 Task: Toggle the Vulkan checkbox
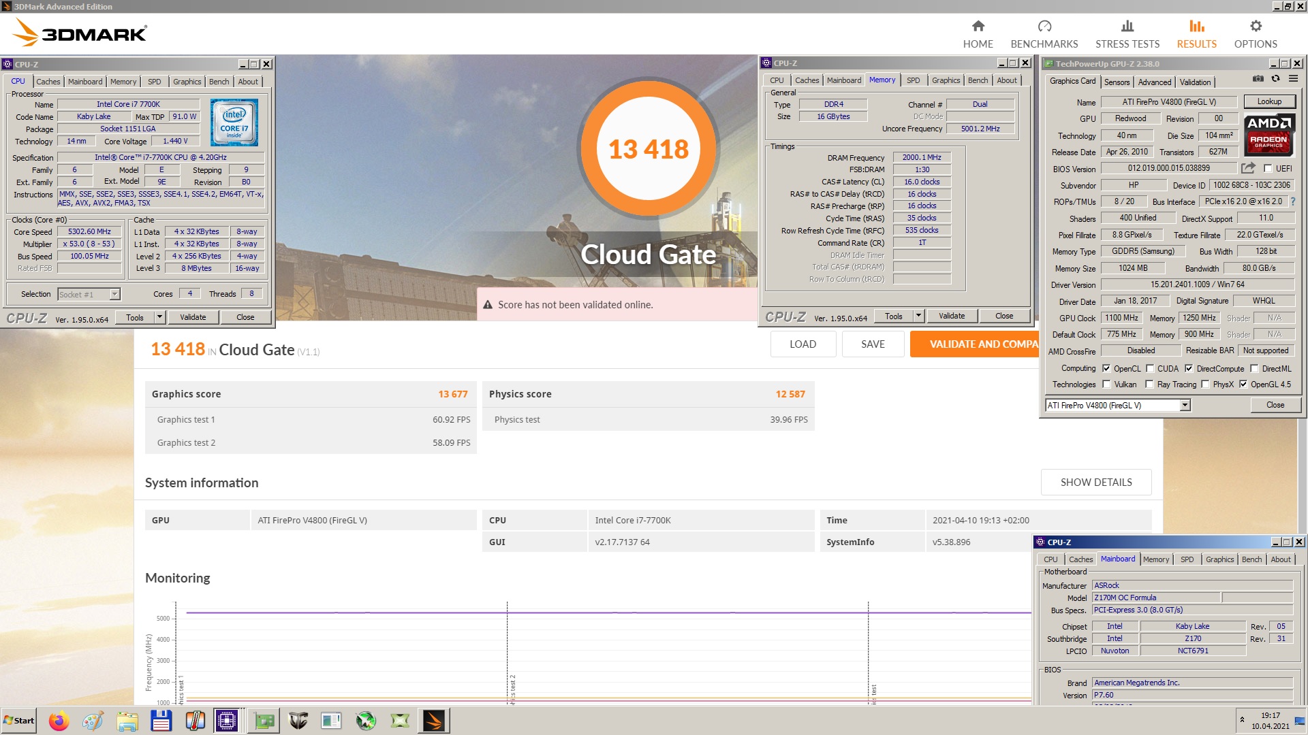[1106, 384]
